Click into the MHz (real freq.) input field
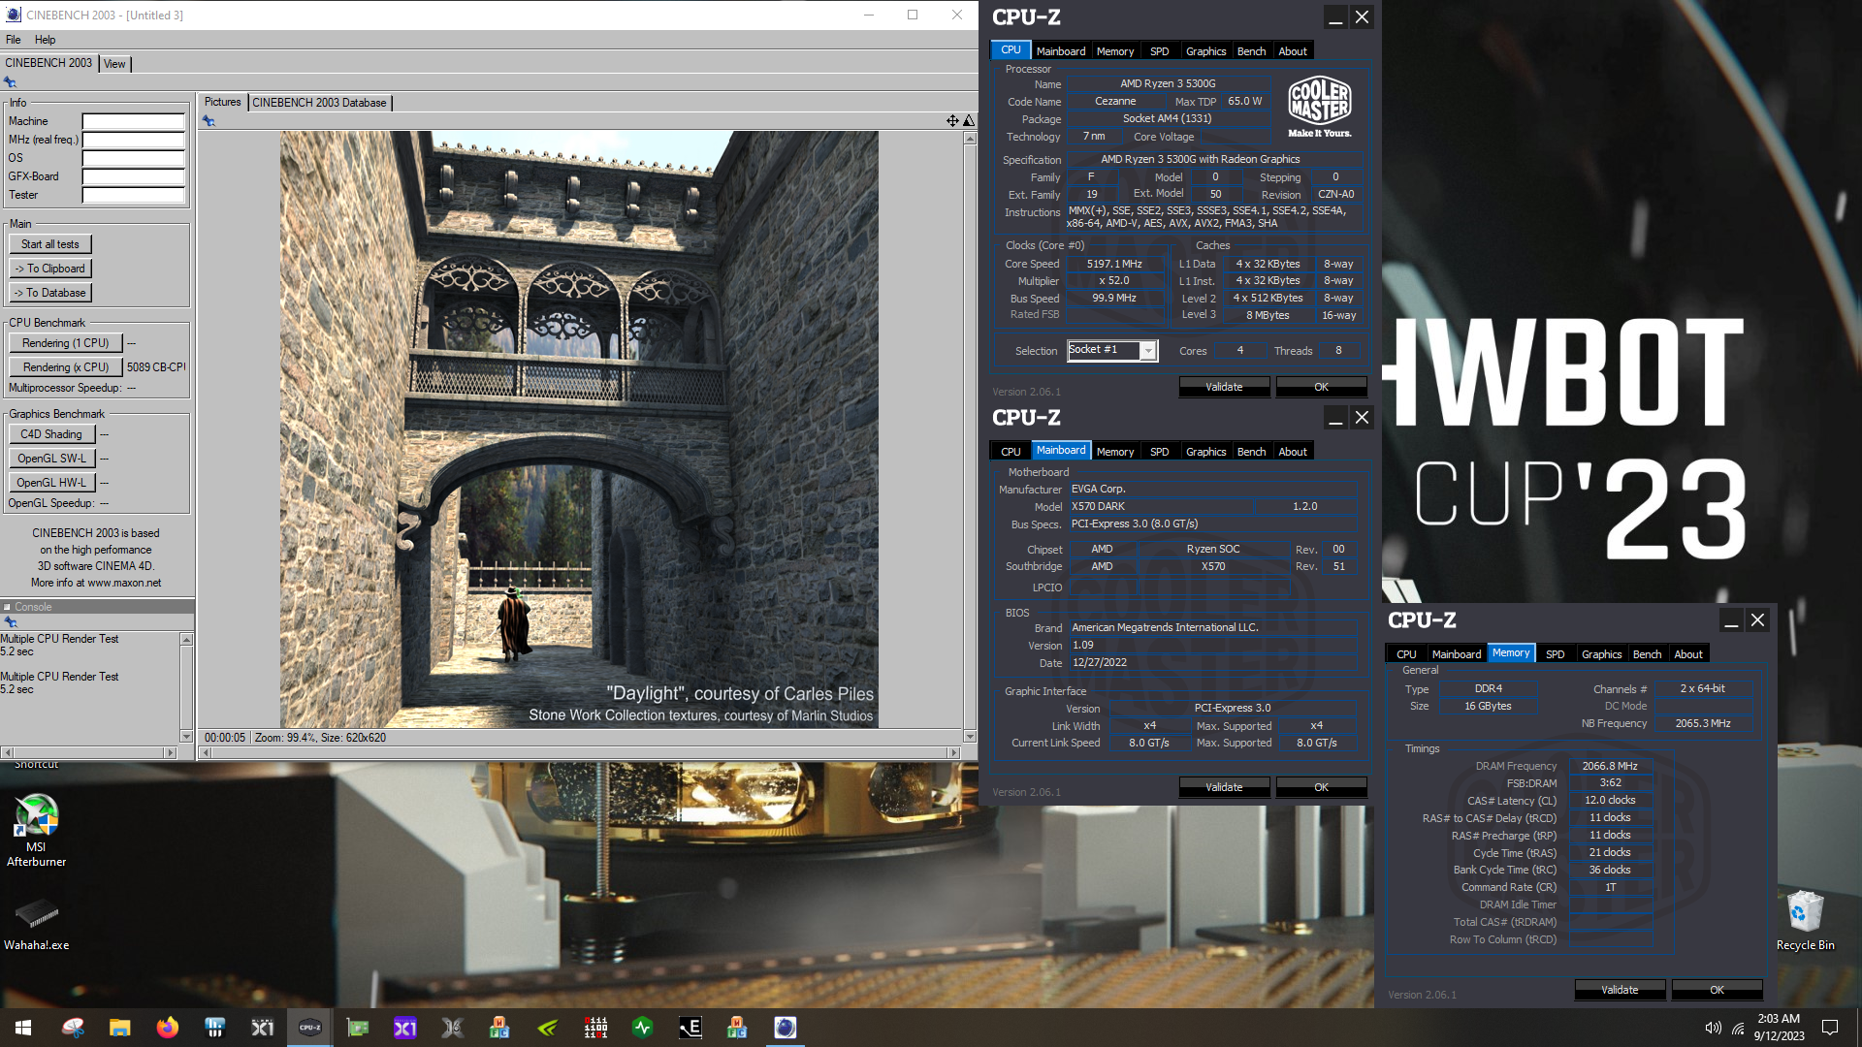Screen dimensions: 1862x1047 [x=134, y=140]
